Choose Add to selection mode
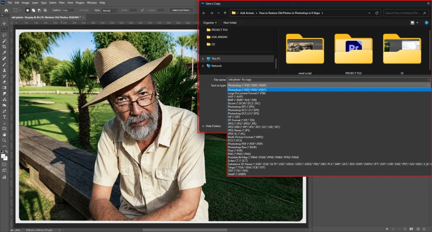Viewport: 432px width, 232px height. pyautogui.click(x=33, y=10)
